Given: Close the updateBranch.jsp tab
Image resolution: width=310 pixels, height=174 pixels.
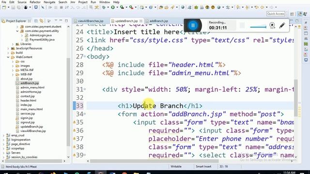Looking at the screenshot, I should pyautogui.click(x=141, y=21).
